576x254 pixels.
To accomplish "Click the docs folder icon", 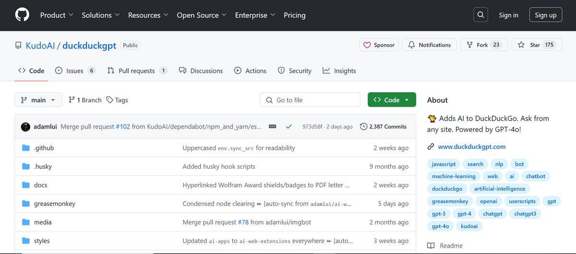I will (x=26, y=185).
